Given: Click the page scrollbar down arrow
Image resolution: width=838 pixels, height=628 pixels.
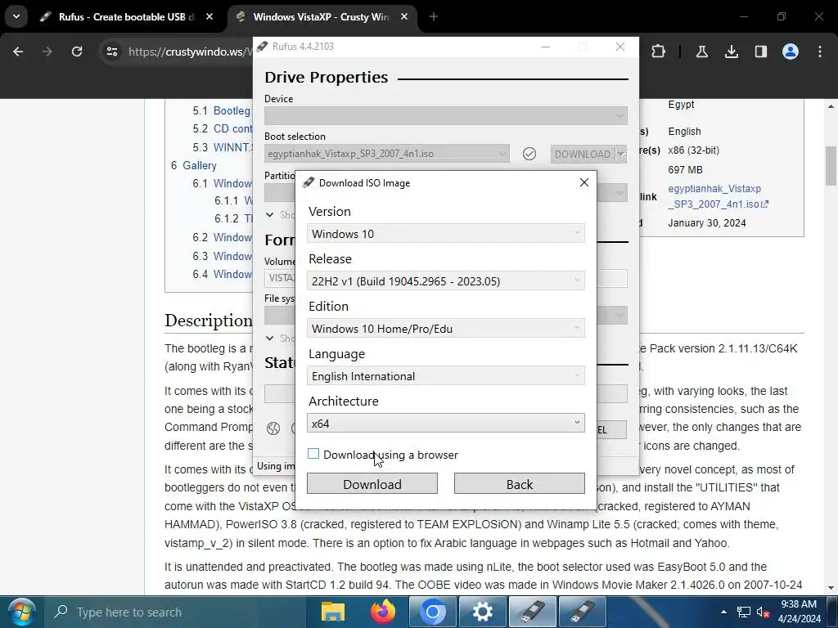Looking at the screenshot, I should point(831,589).
